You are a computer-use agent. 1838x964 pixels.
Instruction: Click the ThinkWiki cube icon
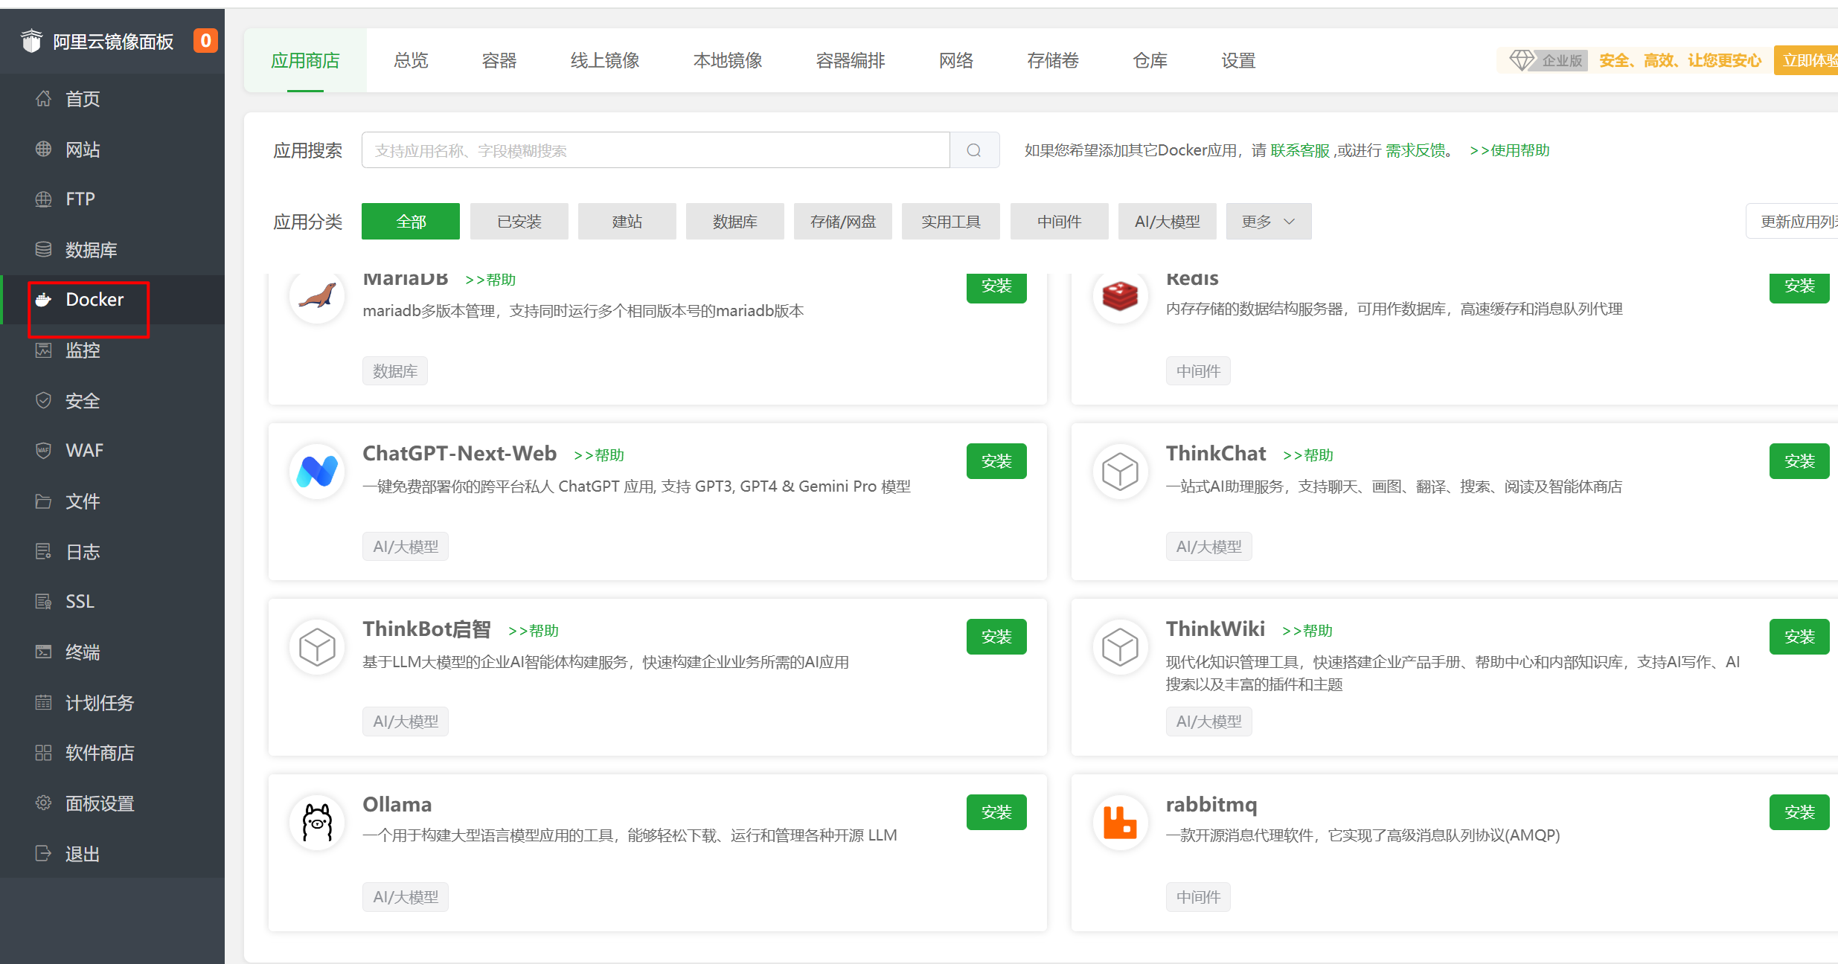tap(1120, 647)
